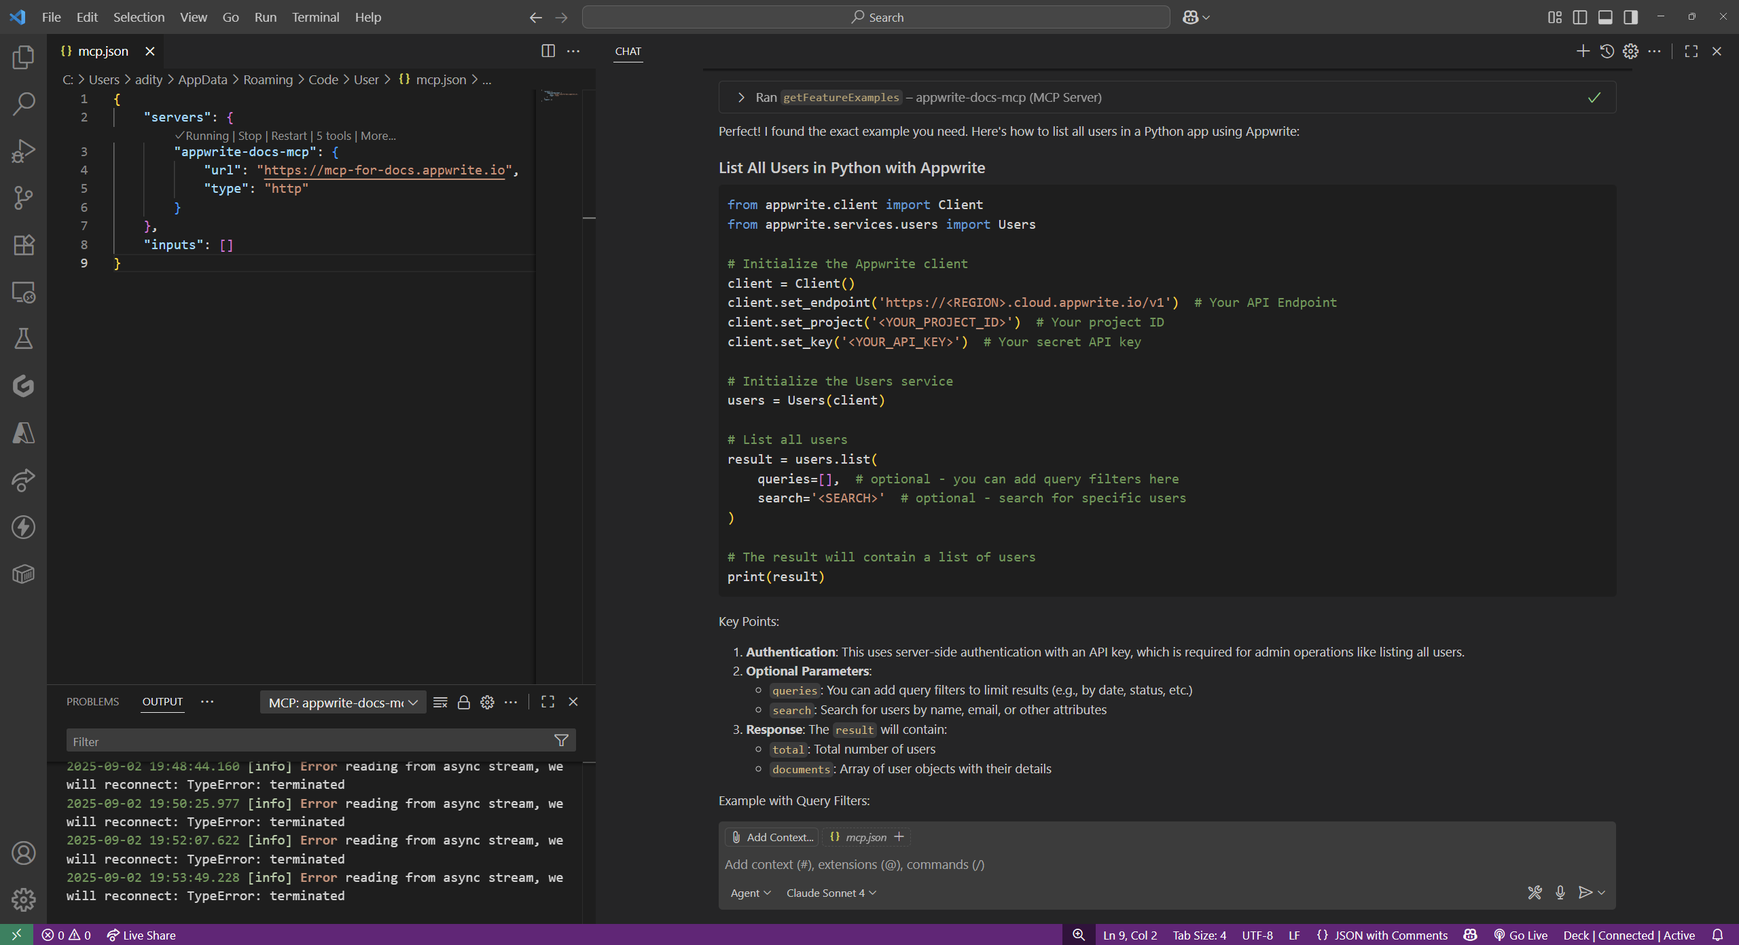
Task: Close the mcp.json tab
Action: pos(150,51)
